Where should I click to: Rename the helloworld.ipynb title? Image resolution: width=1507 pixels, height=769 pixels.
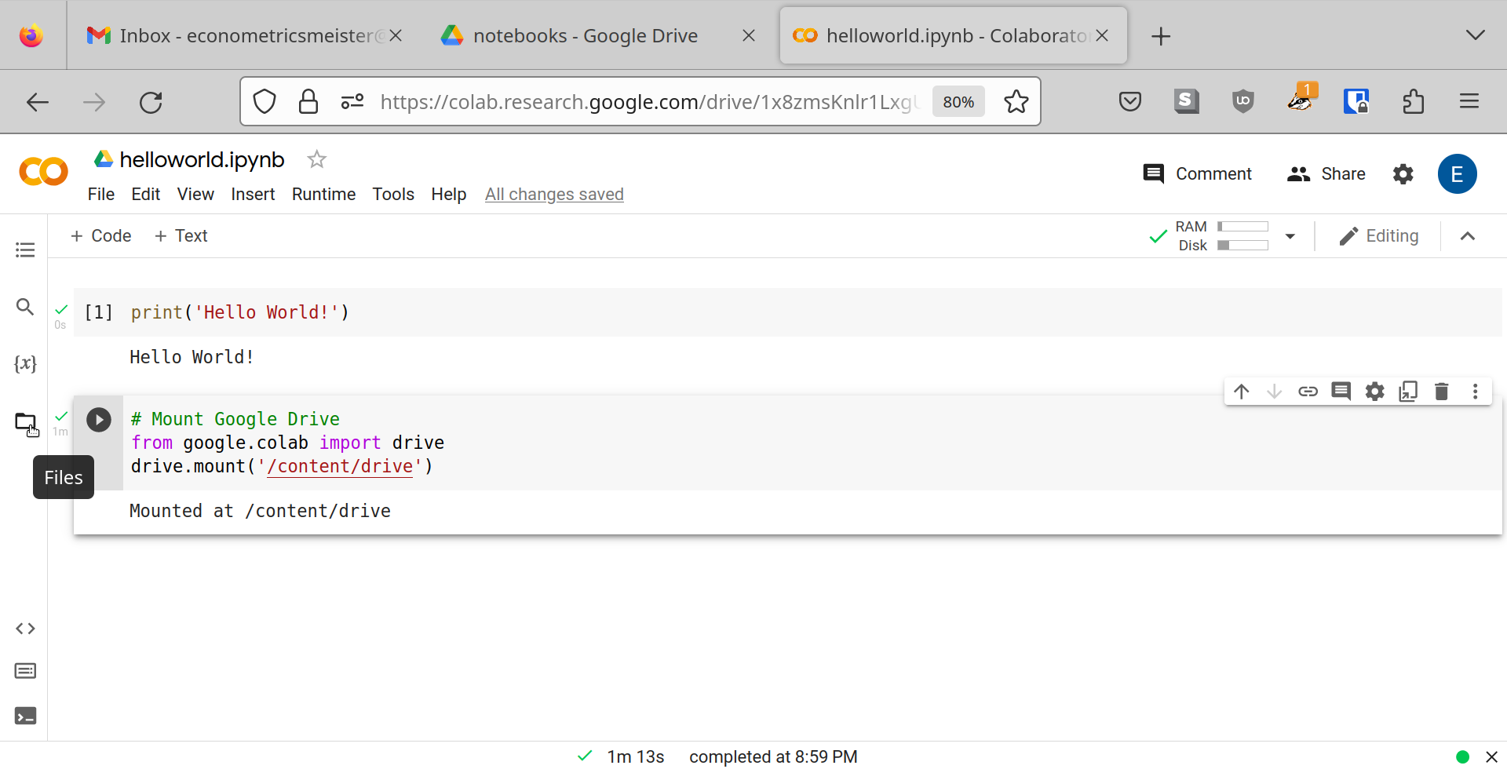click(202, 159)
